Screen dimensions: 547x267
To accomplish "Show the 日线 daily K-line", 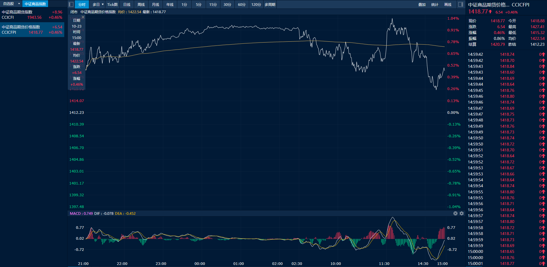I will (x=127, y=4).
